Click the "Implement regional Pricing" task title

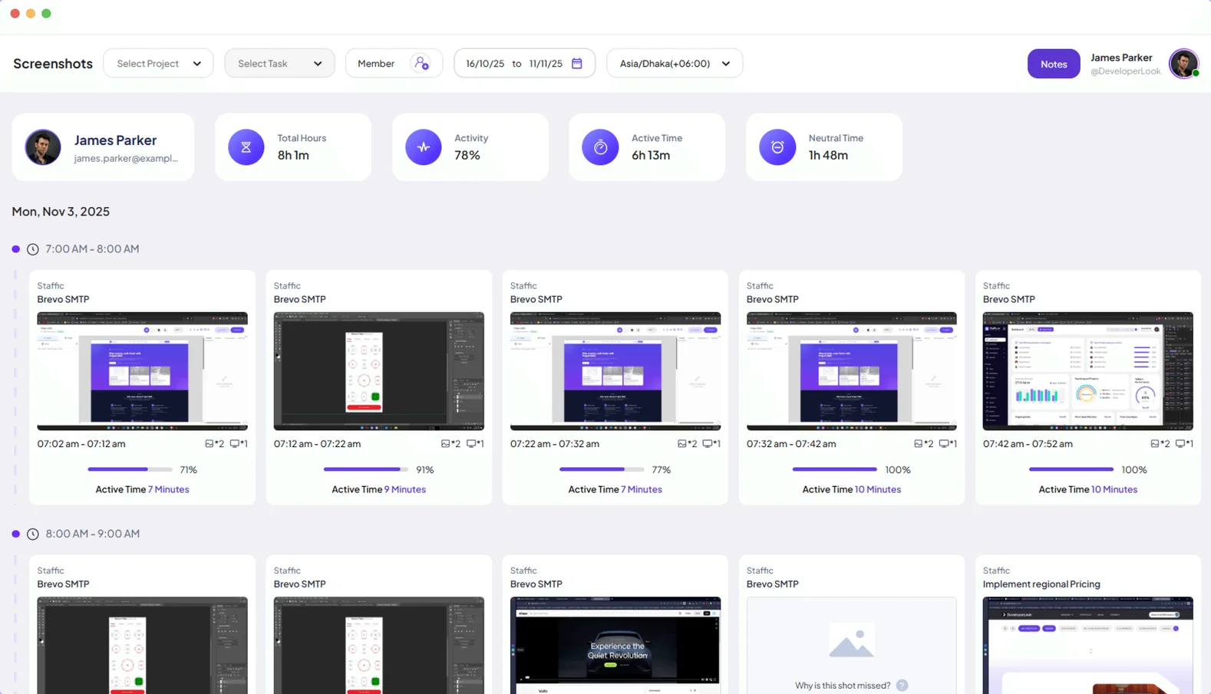coord(1041,584)
